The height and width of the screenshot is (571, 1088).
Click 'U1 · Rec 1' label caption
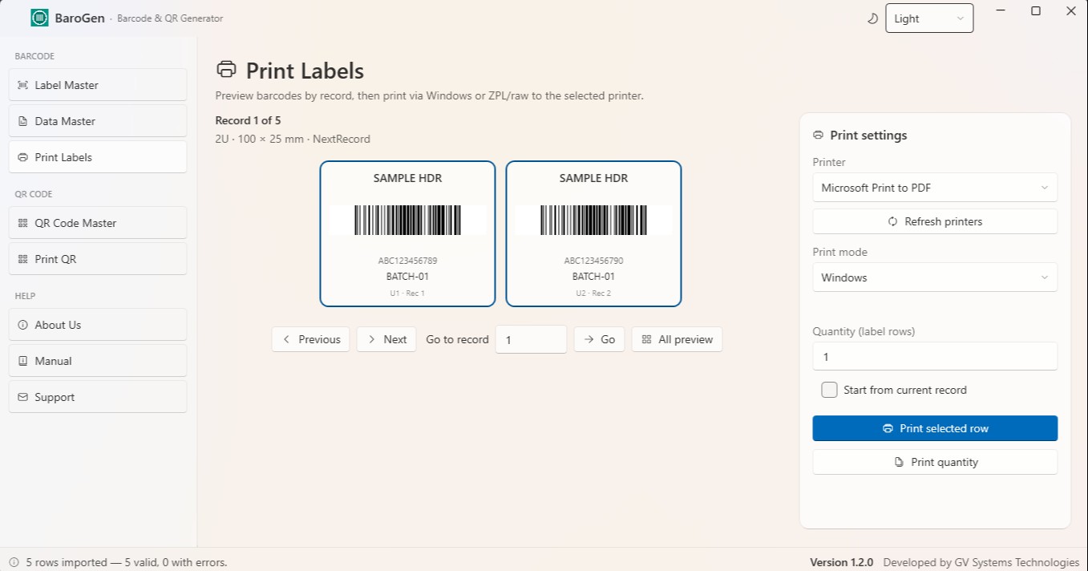click(407, 294)
